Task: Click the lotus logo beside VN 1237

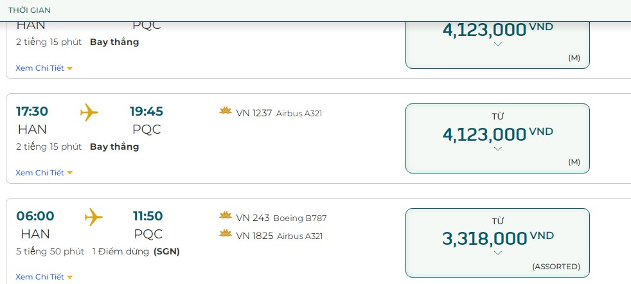Action: point(226,112)
